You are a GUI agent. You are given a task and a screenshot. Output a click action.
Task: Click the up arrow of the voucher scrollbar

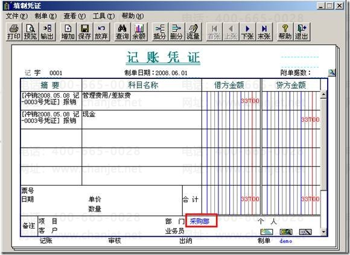coord(323,95)
